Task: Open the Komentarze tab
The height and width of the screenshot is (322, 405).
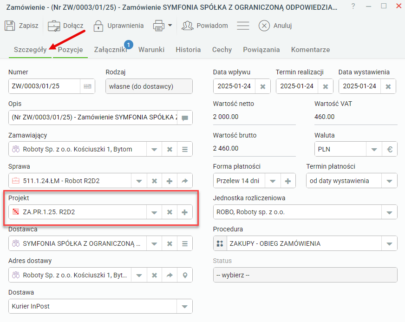Action: point(310,50)
